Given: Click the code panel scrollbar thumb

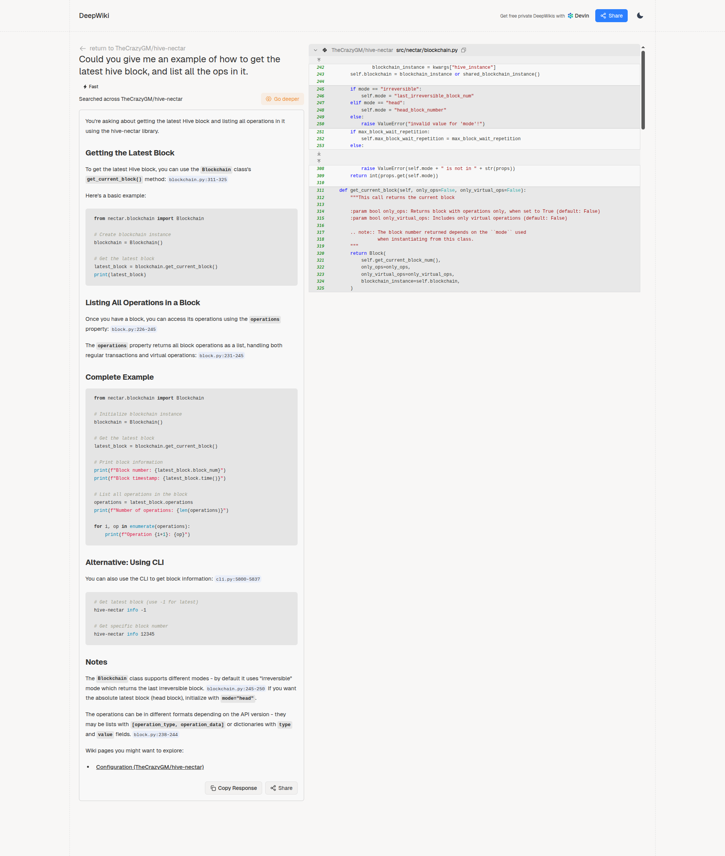Looking at the screenshot, I should 643,90.
